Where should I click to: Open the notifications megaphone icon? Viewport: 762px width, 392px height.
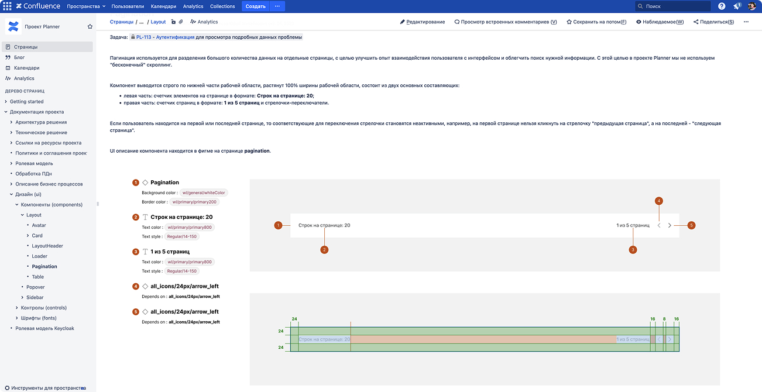click(737, 6)
